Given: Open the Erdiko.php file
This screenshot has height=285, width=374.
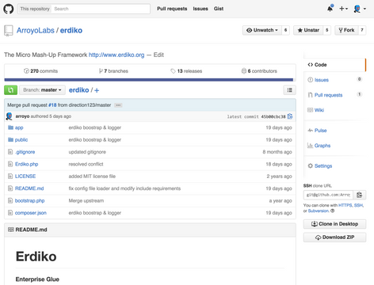Looking at the screenshot, I should [27, 164].
